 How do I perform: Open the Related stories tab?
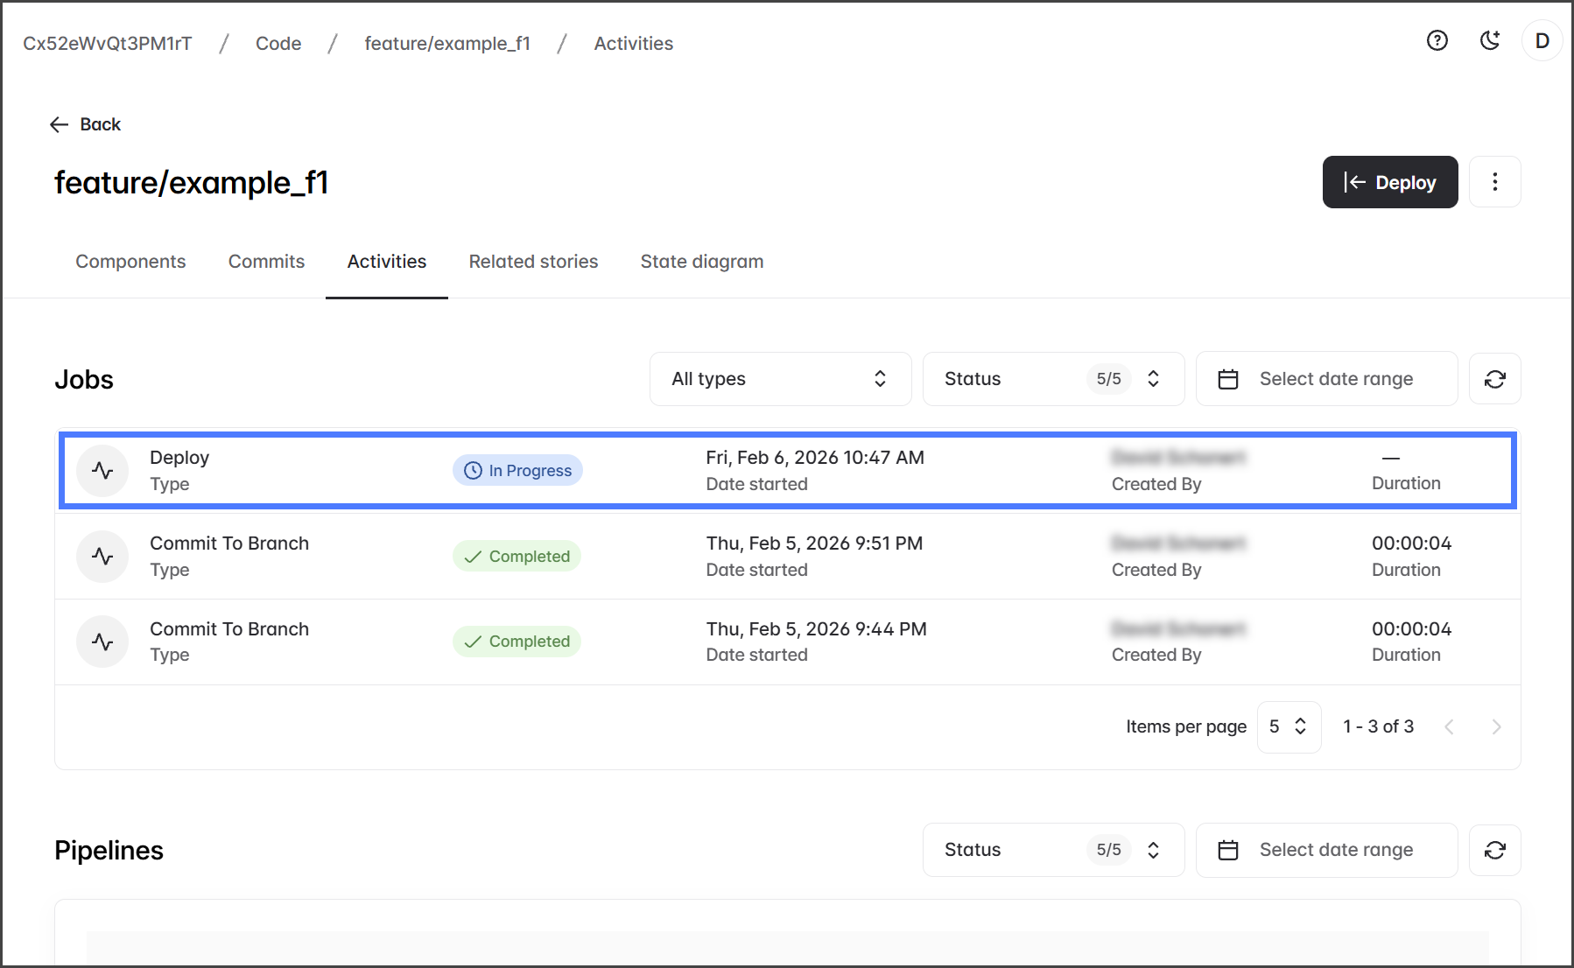533,262
